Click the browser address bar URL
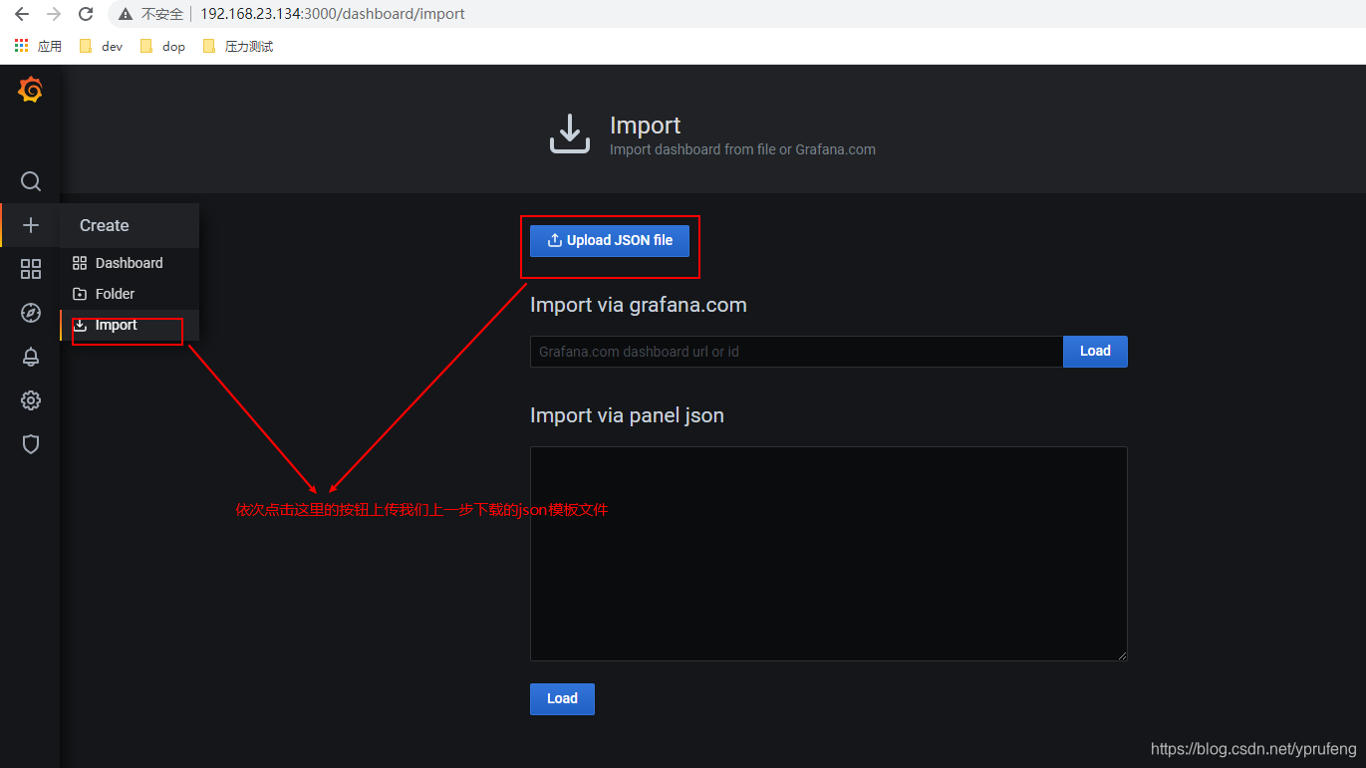The height and width of the screenshot is (768, 1366). click(x=333, y=14)
